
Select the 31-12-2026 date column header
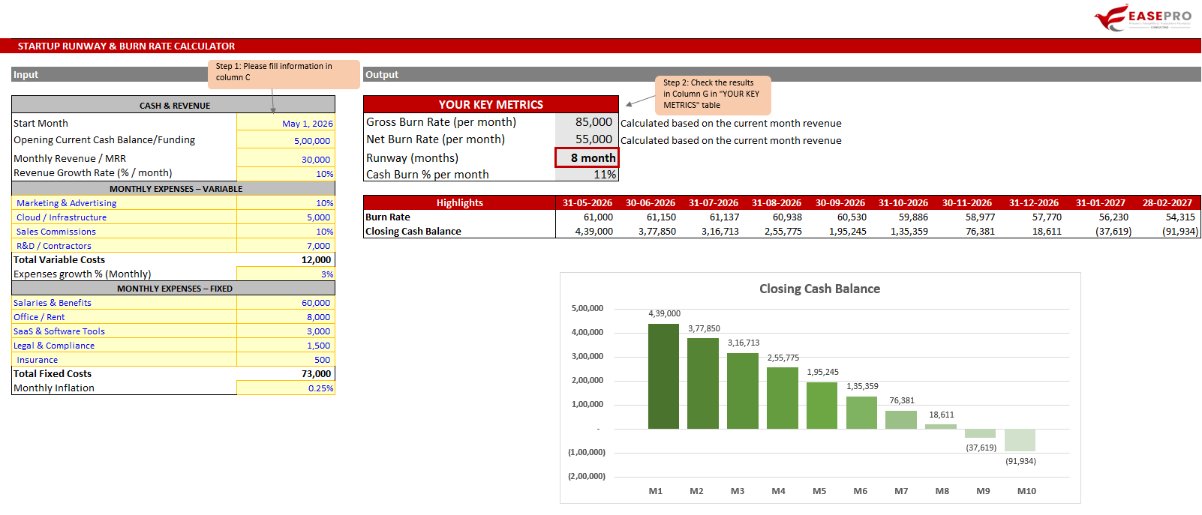click(x=1033, y=202)
